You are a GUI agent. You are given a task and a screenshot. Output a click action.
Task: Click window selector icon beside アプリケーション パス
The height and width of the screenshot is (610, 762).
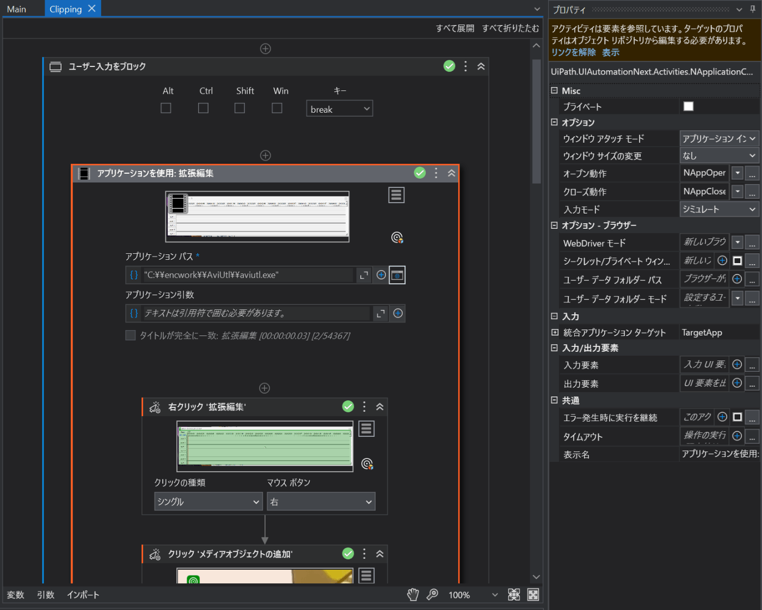397,275
